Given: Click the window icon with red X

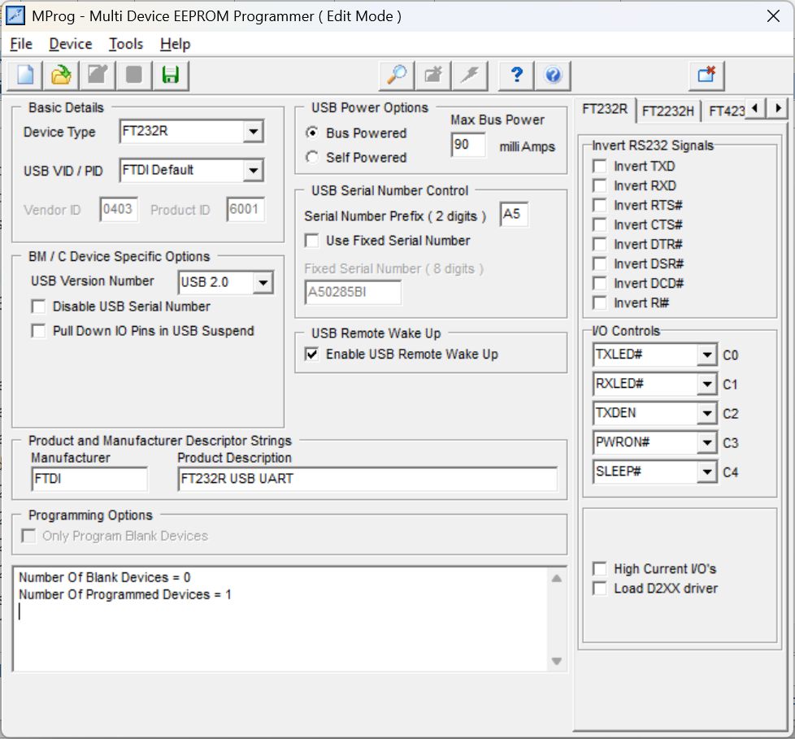Looking at the screenshot, I should [706, 76].
